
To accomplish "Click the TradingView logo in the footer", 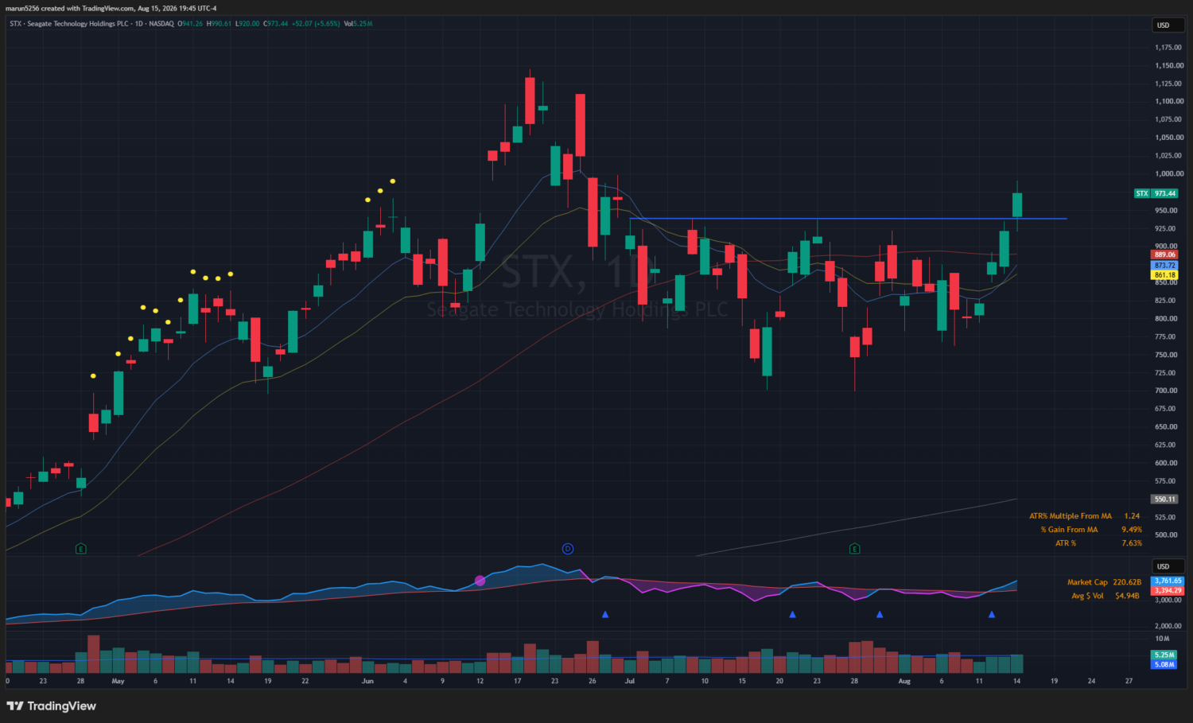I will [x=51, y=706].
